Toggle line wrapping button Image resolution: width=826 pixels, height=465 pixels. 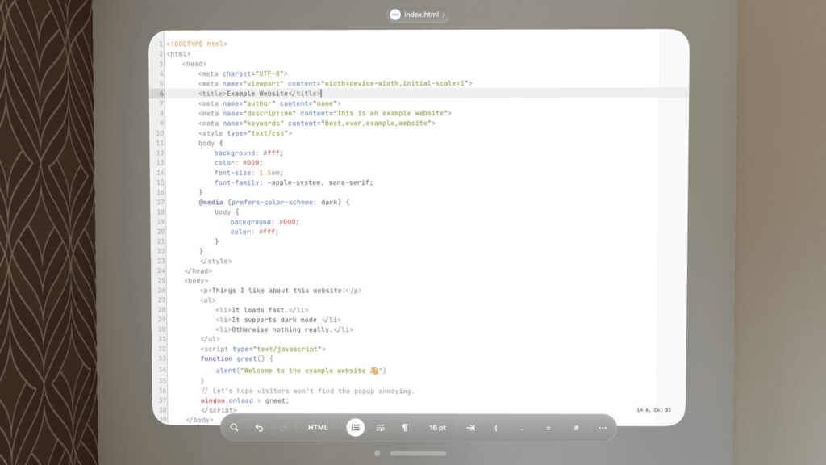[x=381, y=428]
